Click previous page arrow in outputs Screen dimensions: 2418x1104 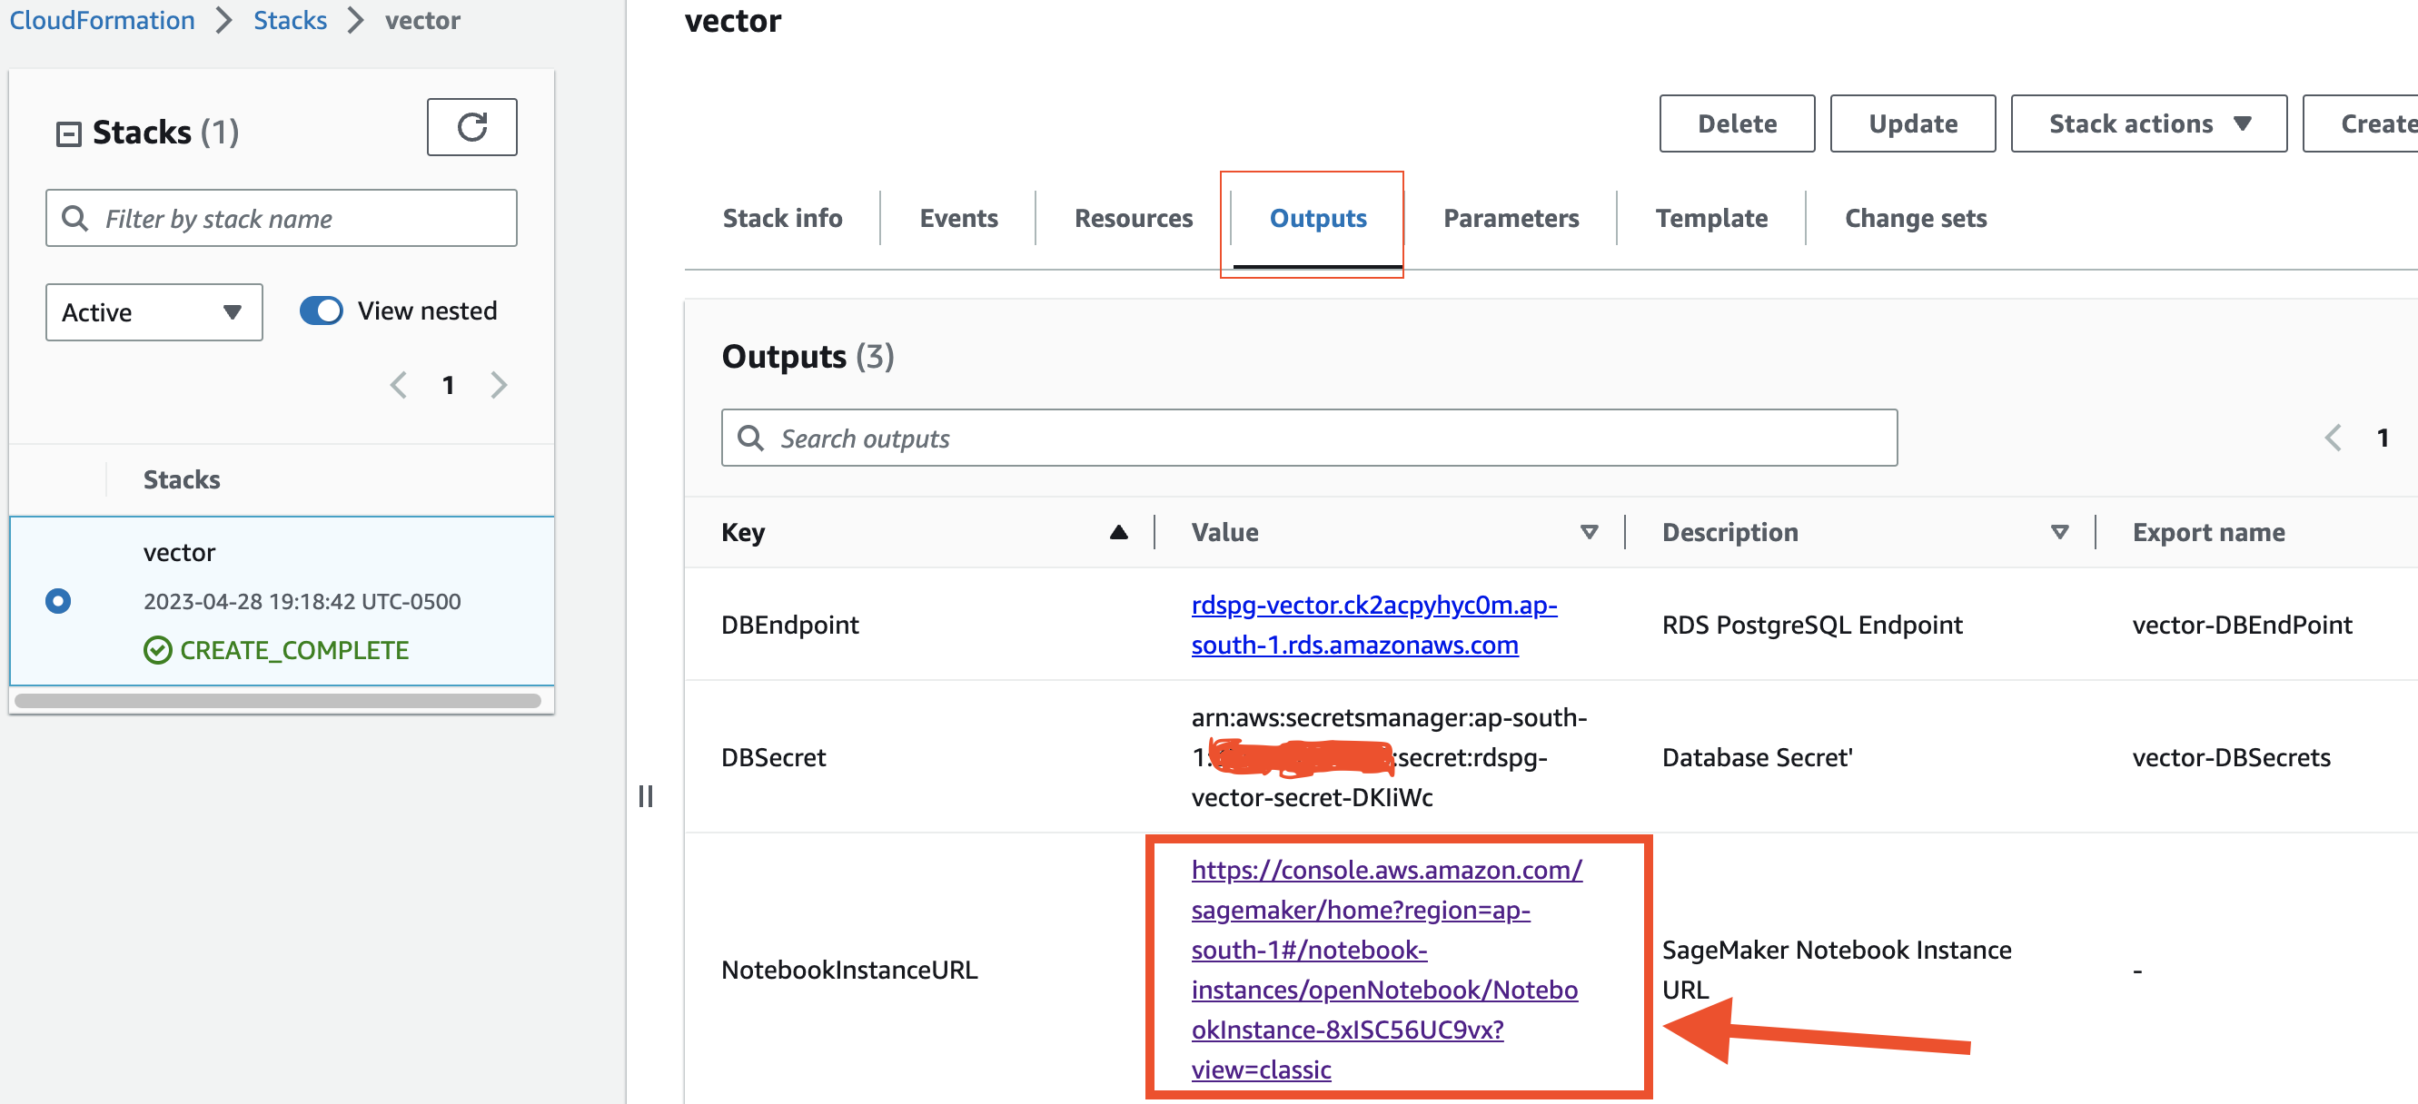(x=2333, y=438)
